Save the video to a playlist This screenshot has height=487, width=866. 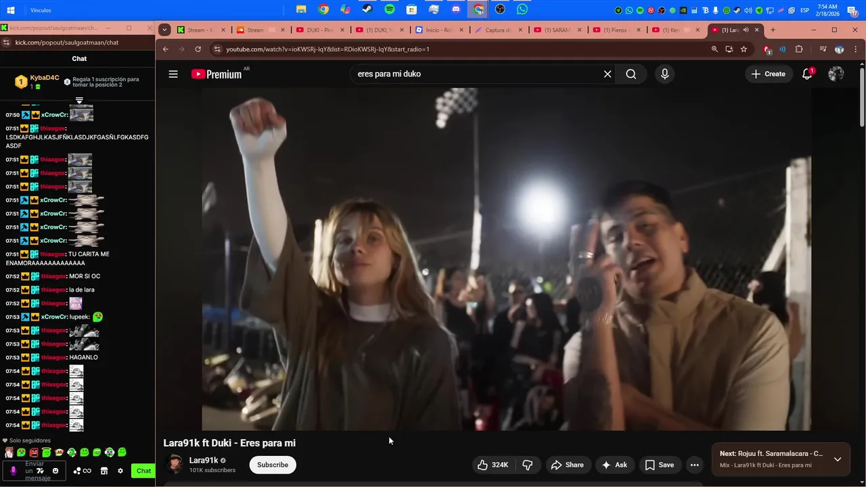(x=659, y=465)
